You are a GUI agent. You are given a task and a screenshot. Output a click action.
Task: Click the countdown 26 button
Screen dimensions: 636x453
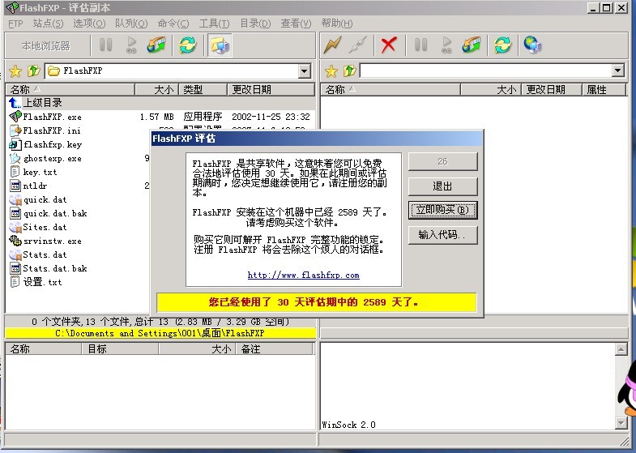tap(442, 161)
